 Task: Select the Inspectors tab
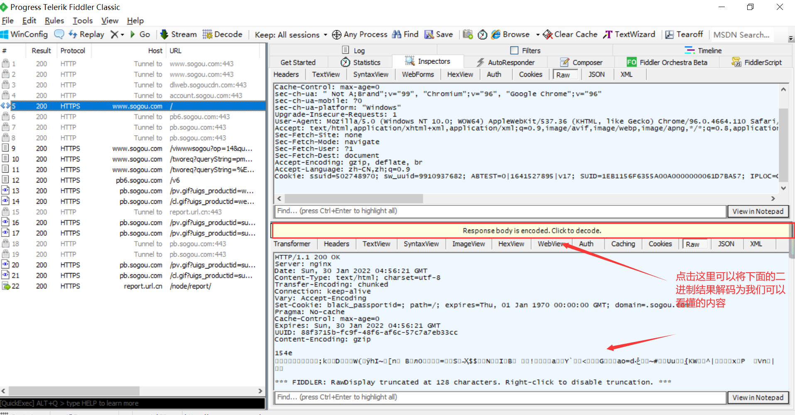pyautogui.click(x=427, y=61)
